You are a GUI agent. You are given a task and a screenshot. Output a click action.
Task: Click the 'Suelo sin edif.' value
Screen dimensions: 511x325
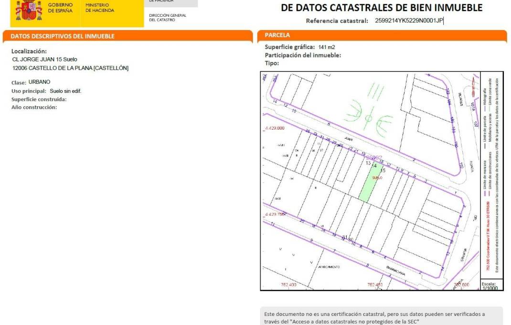pos(65,91)
